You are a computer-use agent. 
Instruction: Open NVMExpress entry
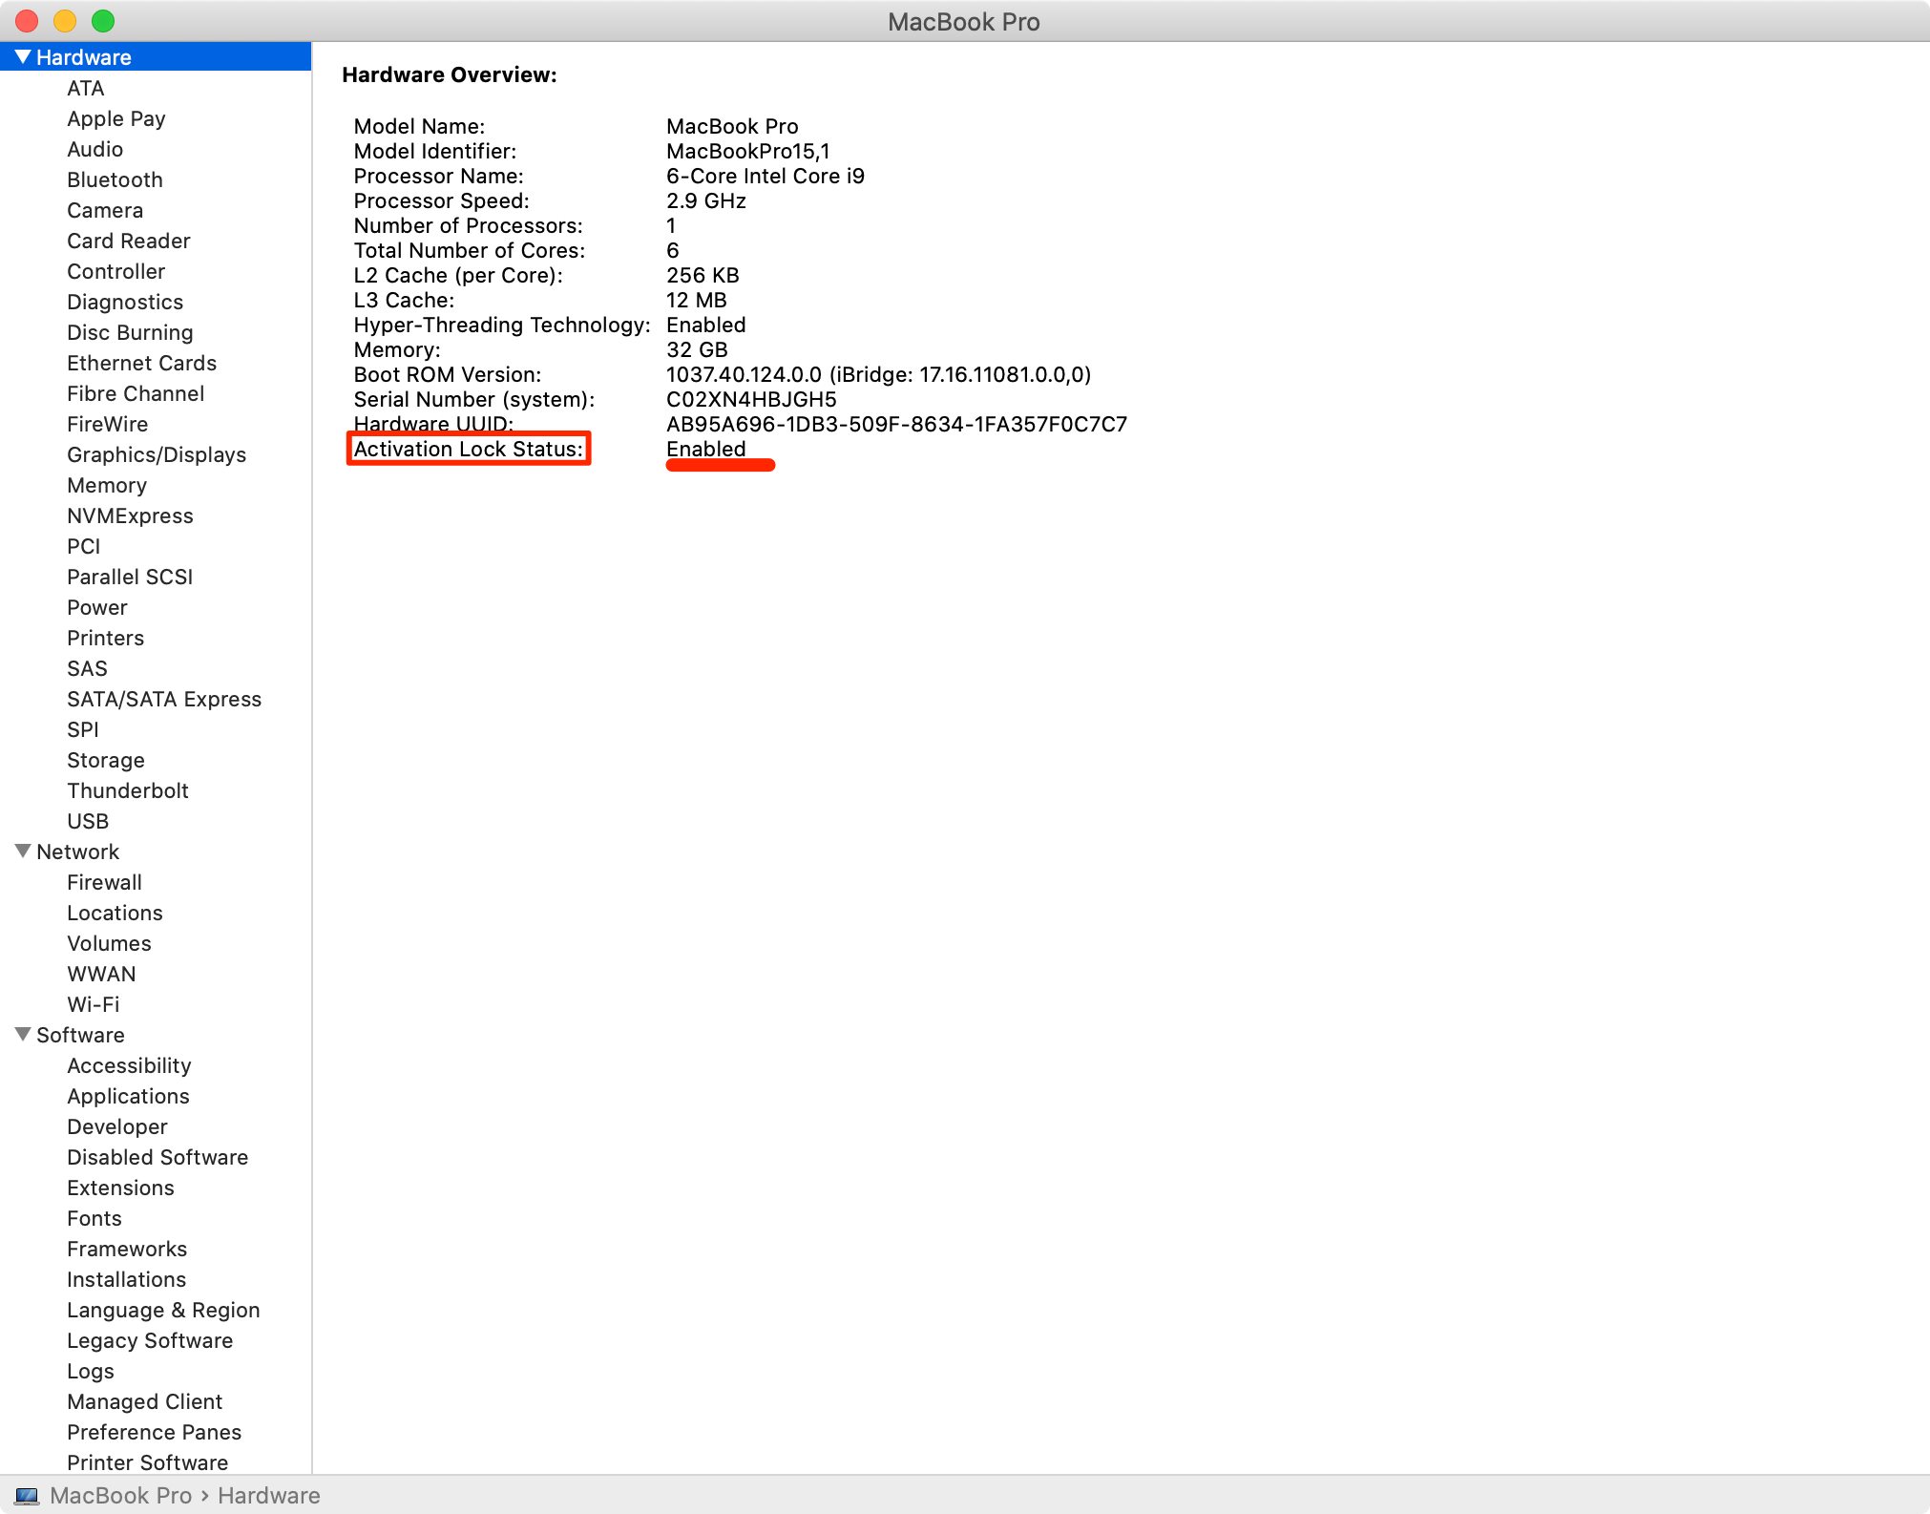[131, 515]
